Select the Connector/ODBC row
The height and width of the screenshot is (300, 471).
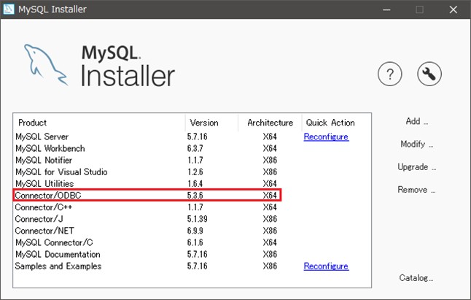tap(192, 196)
